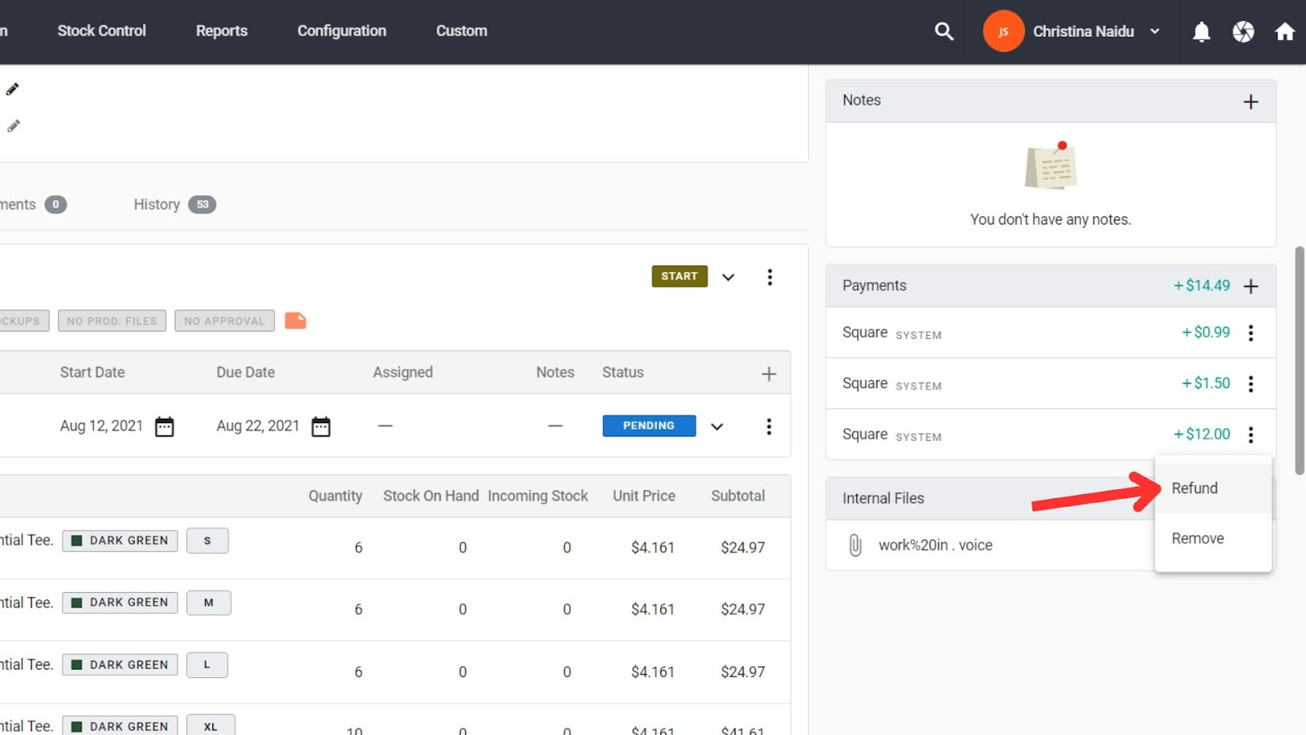This screenshot has width=1306, height=735.
Task: Expand the PENDING status chevron
Action: (717, 426)
